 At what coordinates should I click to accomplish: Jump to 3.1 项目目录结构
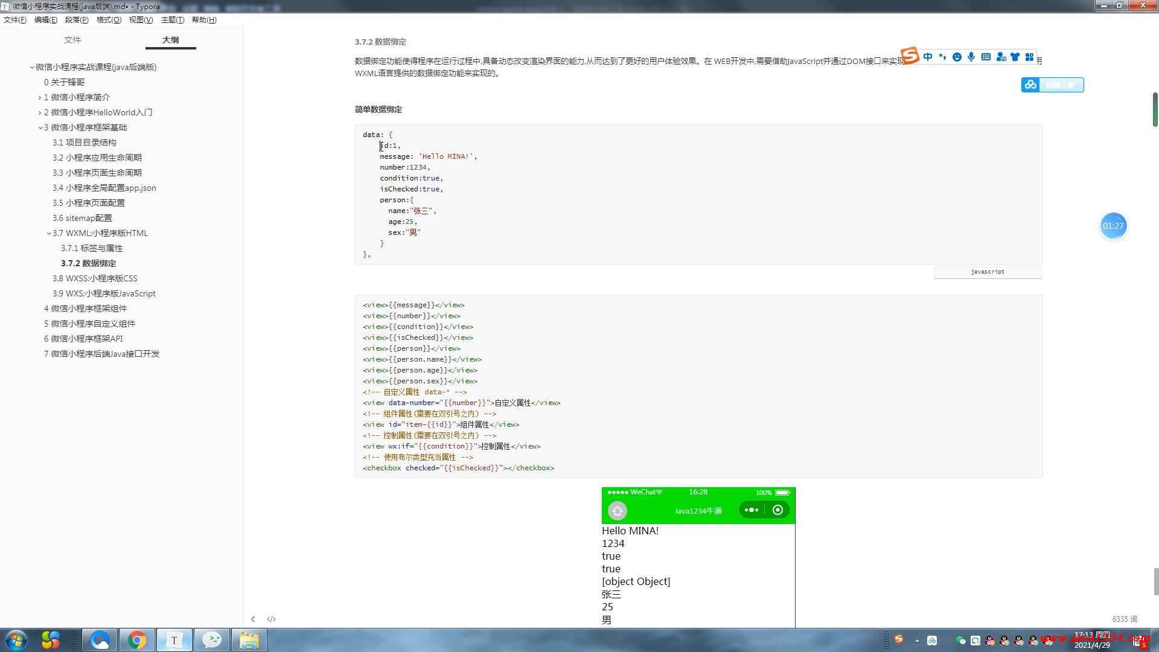(84, 142)
